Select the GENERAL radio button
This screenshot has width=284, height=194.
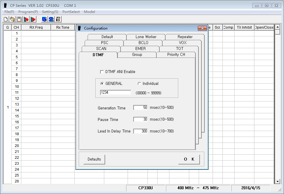point(102,83)
